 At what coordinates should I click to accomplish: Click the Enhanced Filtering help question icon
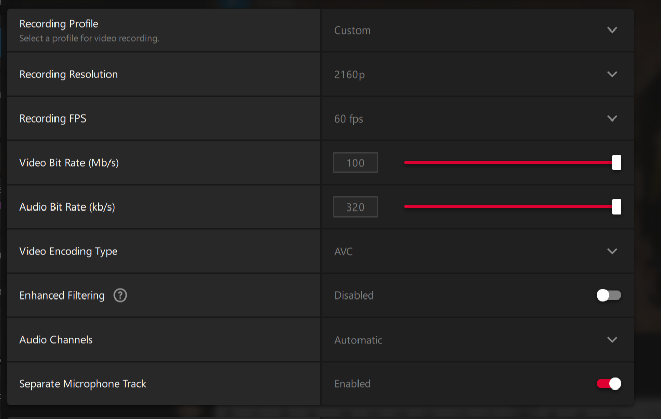pyautogui.click(x=120, y=295)
